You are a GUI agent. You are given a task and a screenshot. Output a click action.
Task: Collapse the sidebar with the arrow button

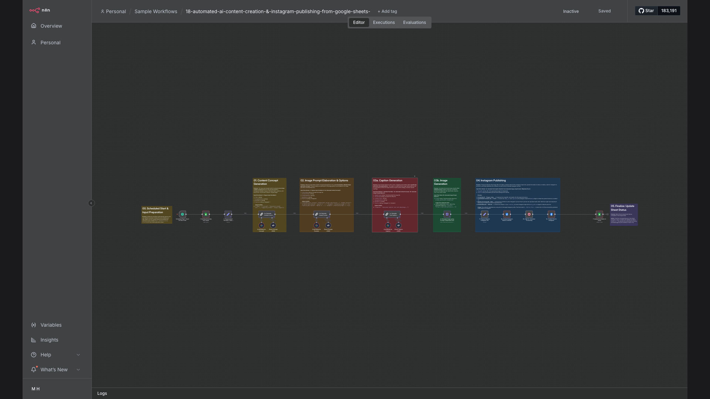click(x=91, y=203)
